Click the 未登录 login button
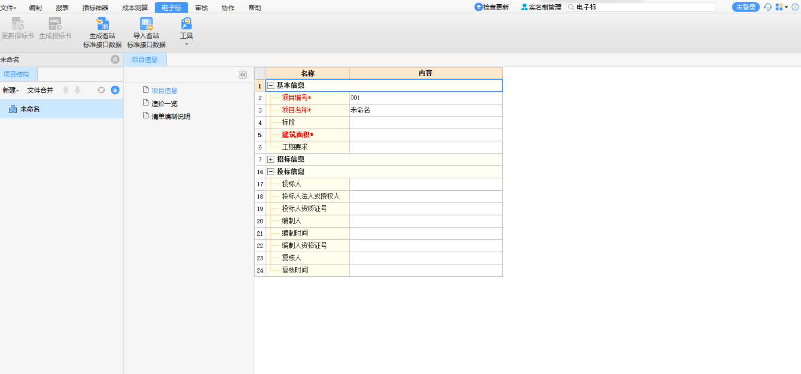 (x=746, y=7)
